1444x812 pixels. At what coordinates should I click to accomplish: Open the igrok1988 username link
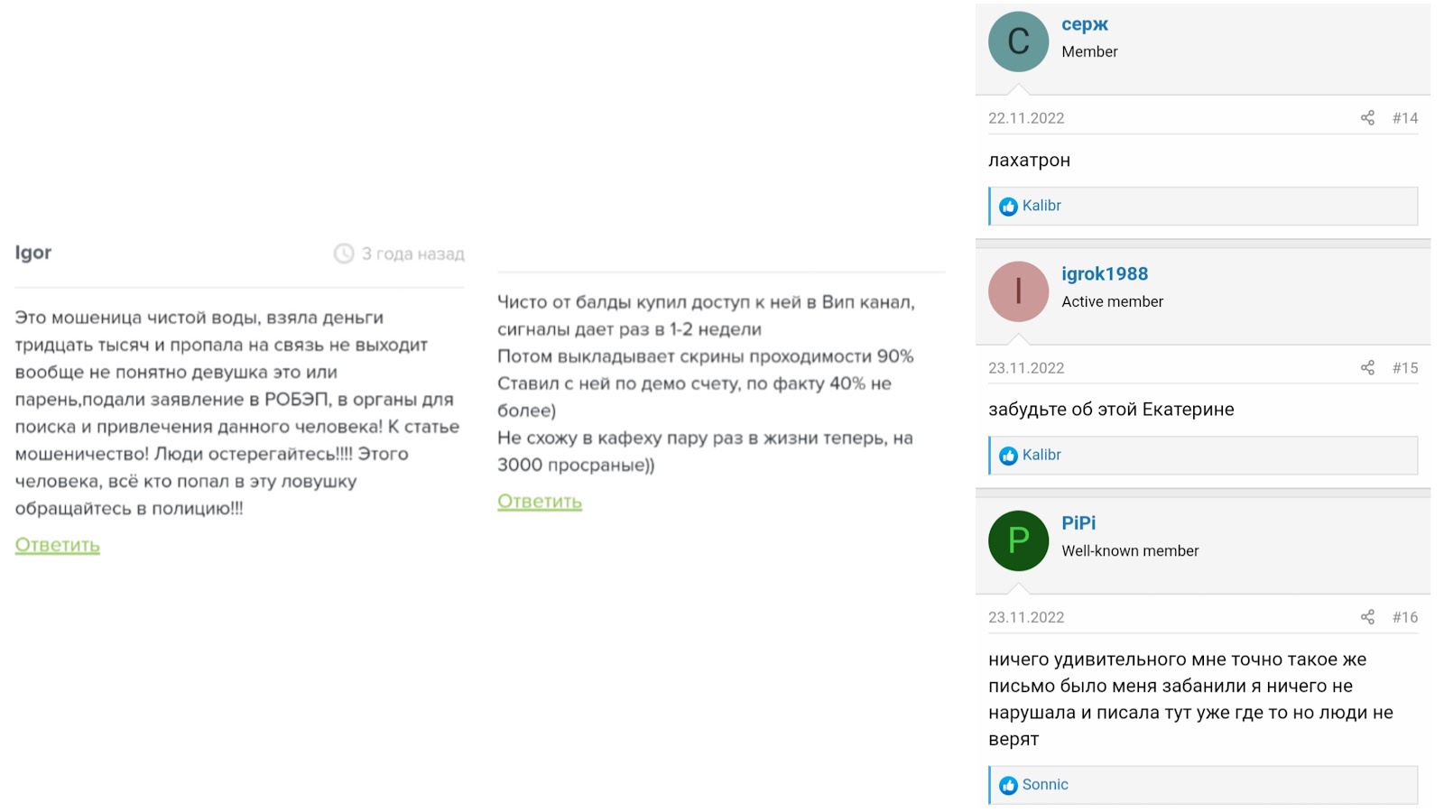(1105, 273)
